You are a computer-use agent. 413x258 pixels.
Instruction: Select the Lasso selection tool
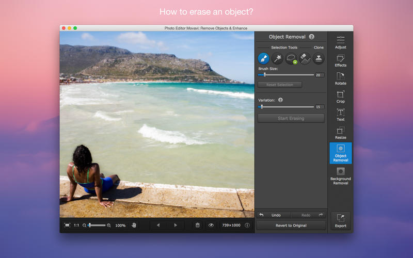coord(291,59)
